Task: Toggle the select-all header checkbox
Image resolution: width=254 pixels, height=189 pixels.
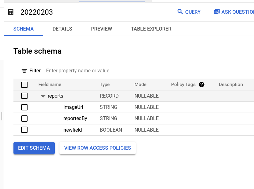Action: 24,85
